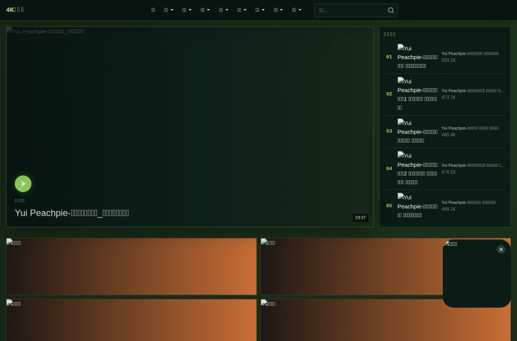Open ranked video title with 474.1K views
The height and width of the screenshot is (341, 517).
pos(473,165)
